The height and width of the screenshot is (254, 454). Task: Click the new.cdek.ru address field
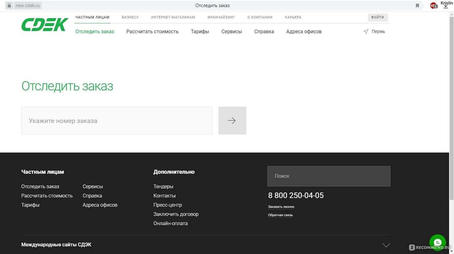point(28,6)
